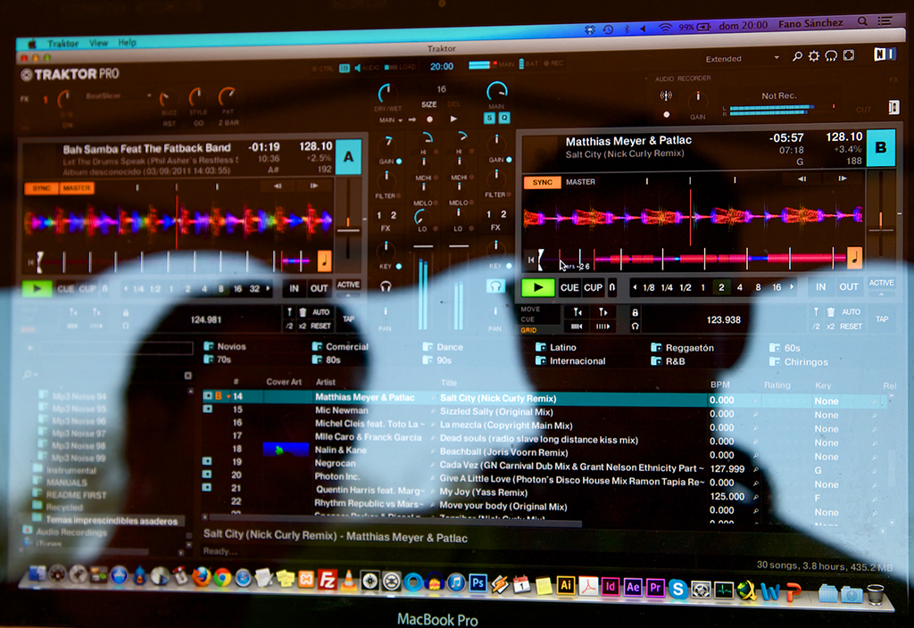This screenshot has width=914, height=628.
Task: Skip Deck B to track start
Action: pyautogui.click(x=530, y=260)
